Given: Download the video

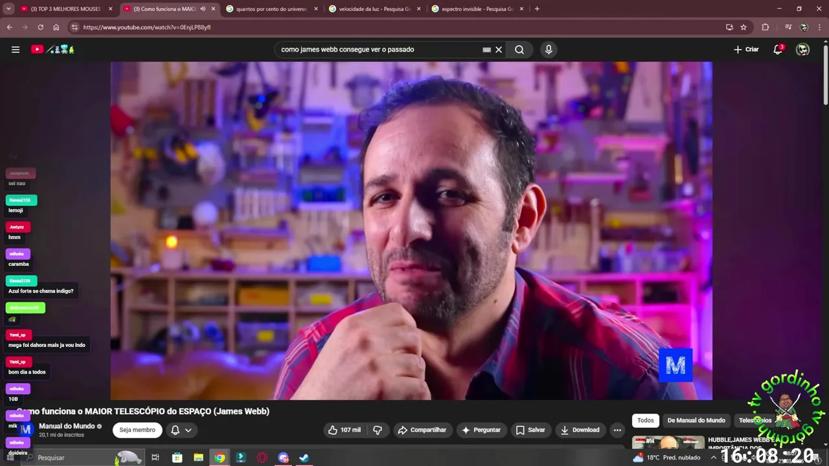Looking at the screenshot, I should click(x=580, y=430).
